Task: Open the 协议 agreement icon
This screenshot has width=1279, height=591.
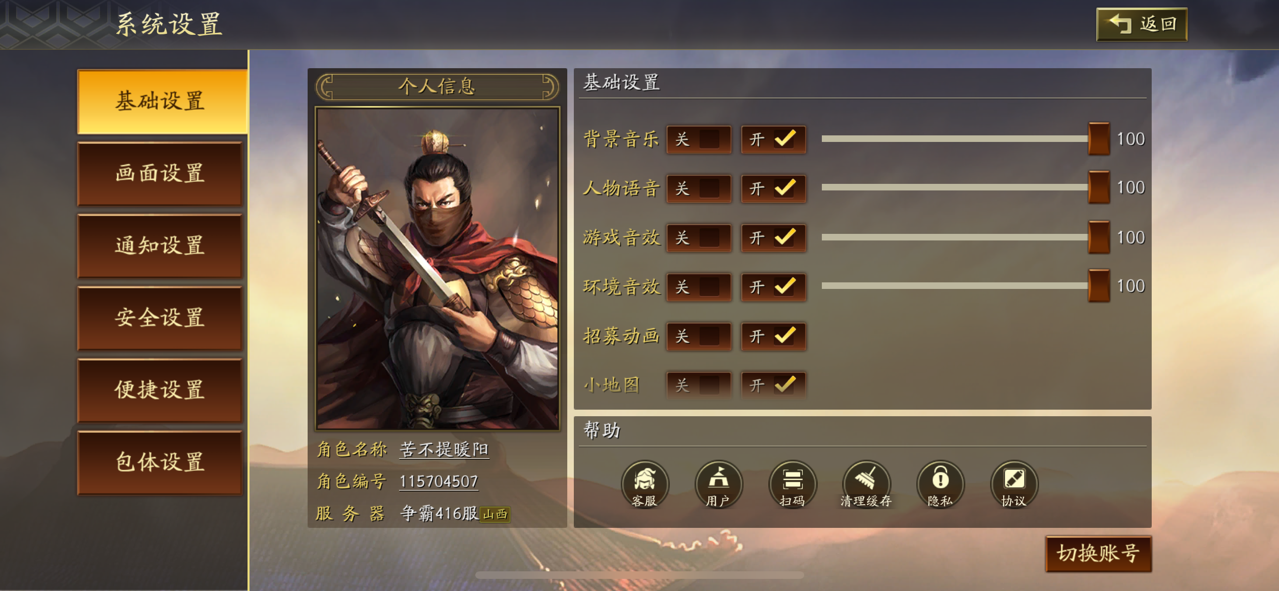Action: [1014, 484]
